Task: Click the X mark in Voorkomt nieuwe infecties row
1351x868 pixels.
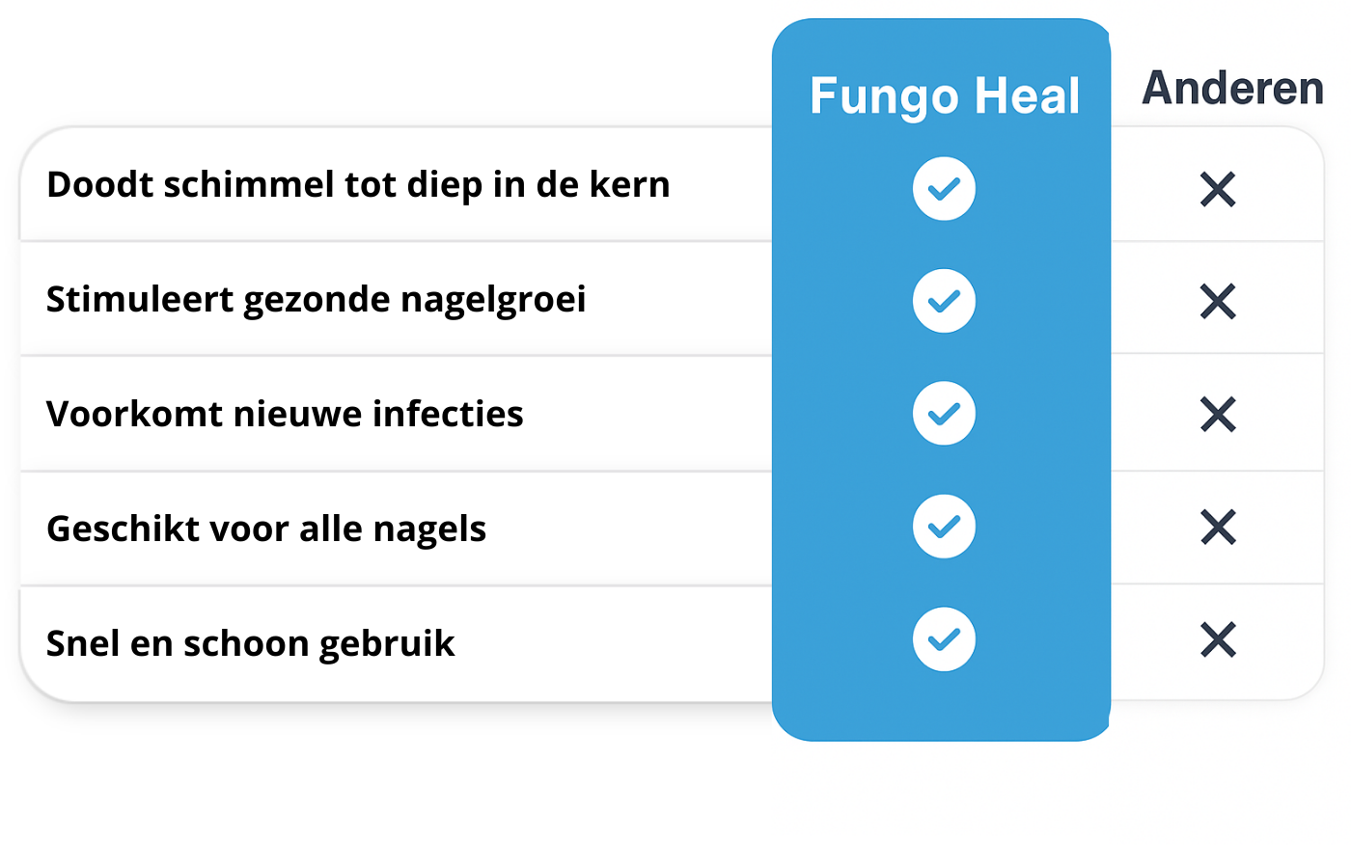Action: [1218, 415]
